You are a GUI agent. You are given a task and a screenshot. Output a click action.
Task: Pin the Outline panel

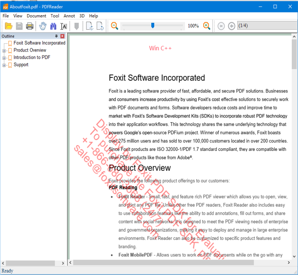[56, 36]
